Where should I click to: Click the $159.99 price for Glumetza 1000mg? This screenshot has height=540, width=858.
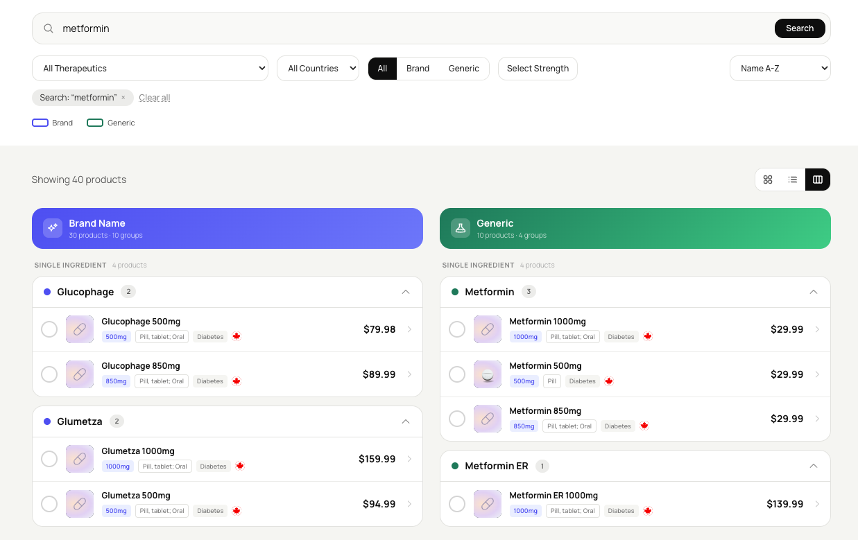coord(377,459)
